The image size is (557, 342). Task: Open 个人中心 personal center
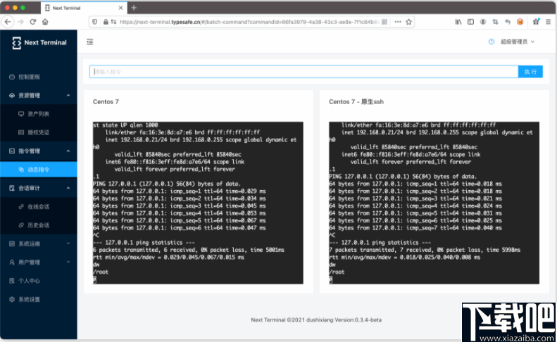click(x=38, y=281)
